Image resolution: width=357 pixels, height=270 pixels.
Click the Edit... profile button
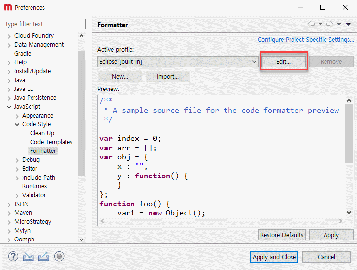coord(284,62)
